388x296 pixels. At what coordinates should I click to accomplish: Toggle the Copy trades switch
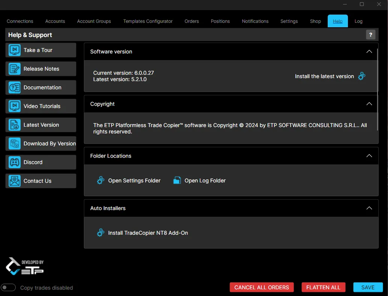[8, 288]
